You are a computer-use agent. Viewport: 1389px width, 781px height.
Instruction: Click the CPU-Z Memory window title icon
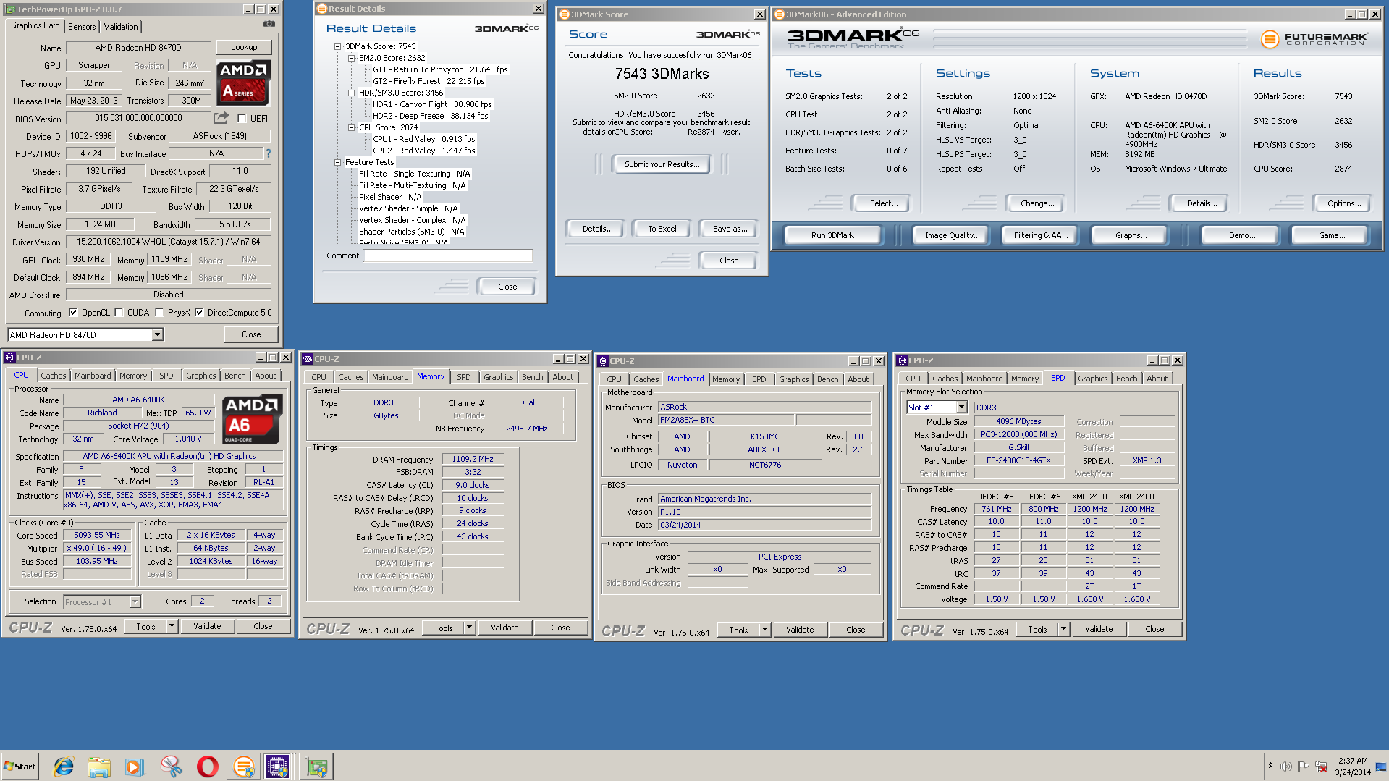[x=308, y=359]
